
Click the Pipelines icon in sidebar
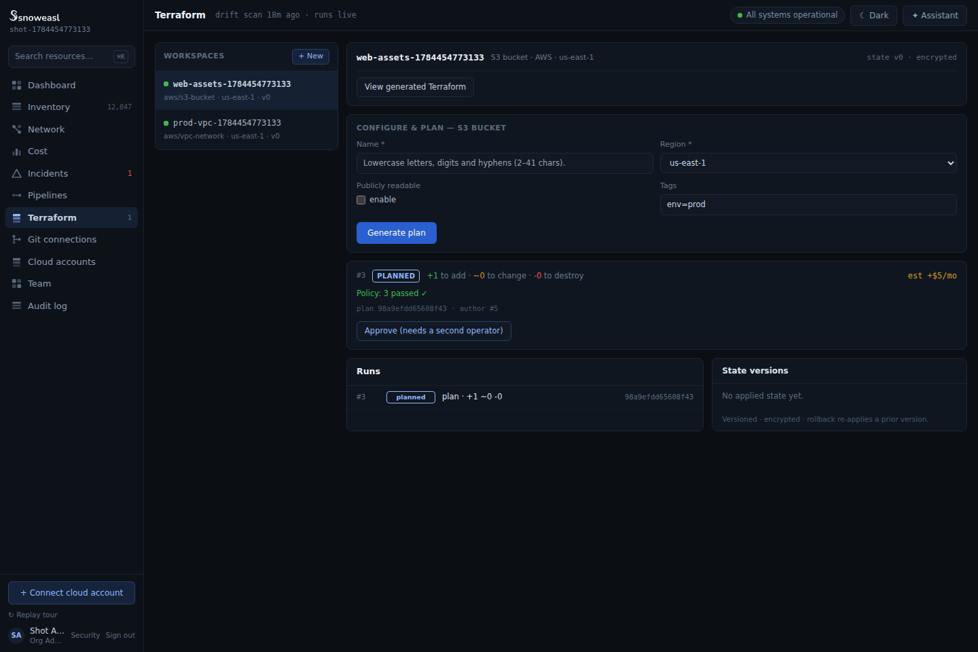[16, 195]
